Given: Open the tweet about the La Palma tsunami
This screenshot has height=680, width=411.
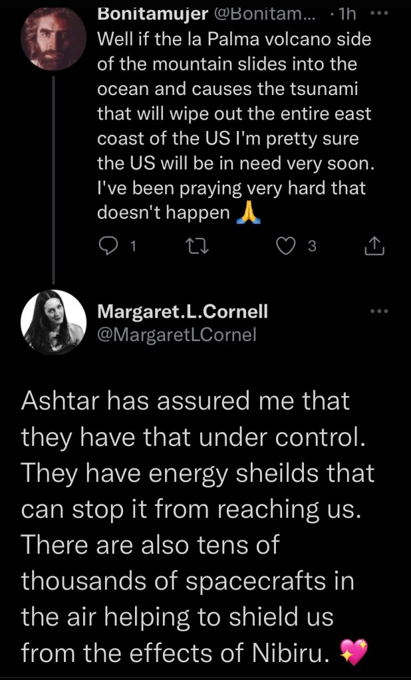Looking at the screenshot, I should coord(233,126).
